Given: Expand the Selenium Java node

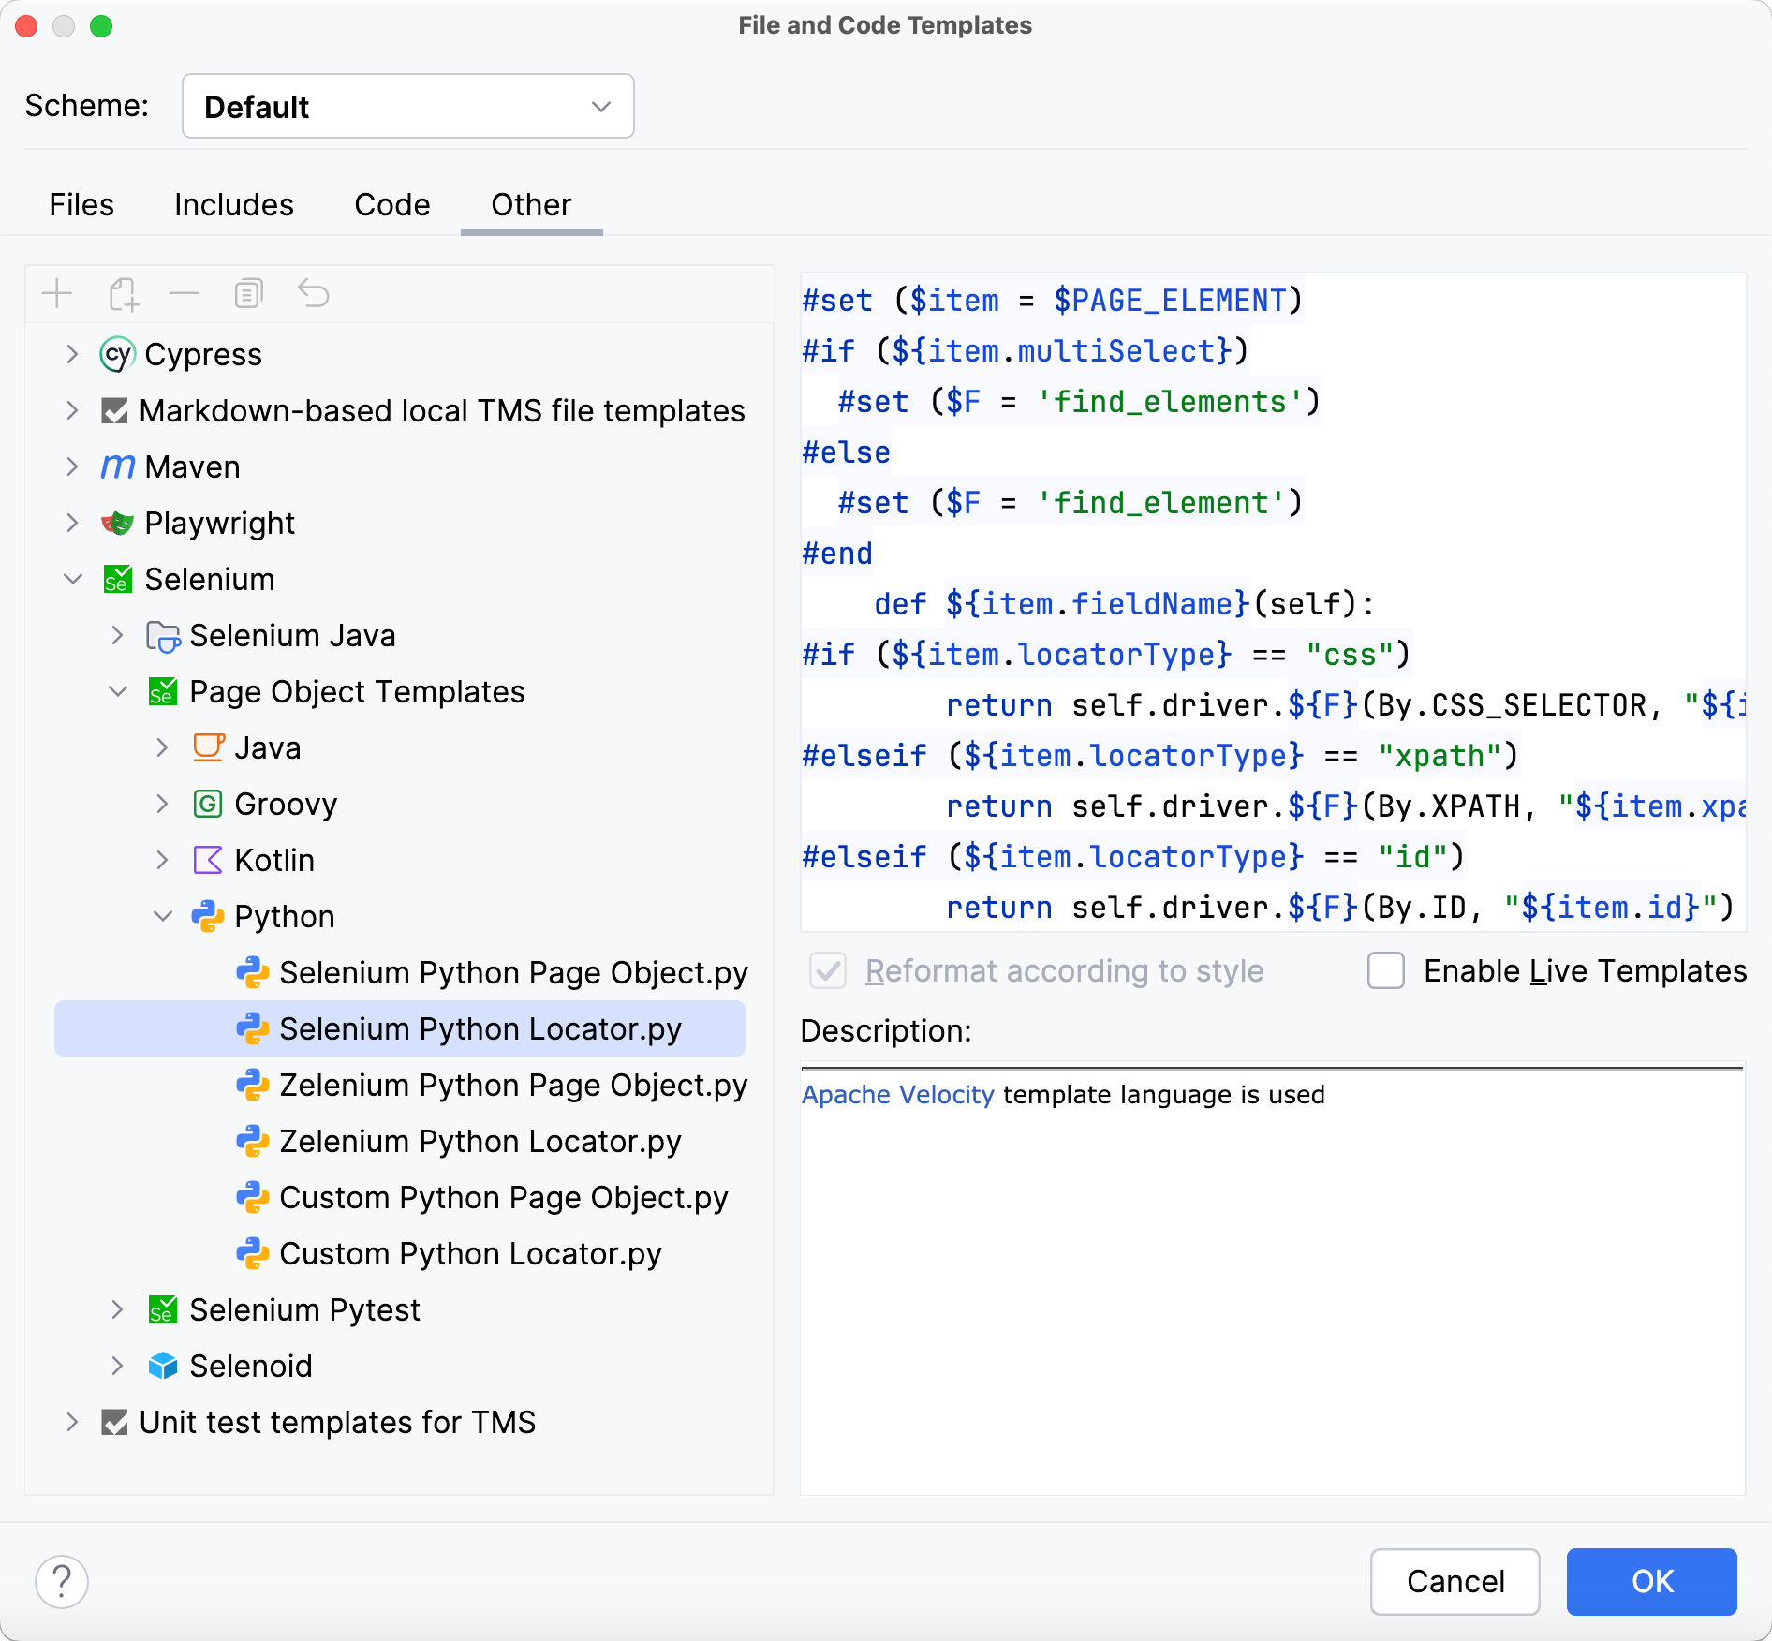Looking at the screenshot, I should click(x=117, y=635).
